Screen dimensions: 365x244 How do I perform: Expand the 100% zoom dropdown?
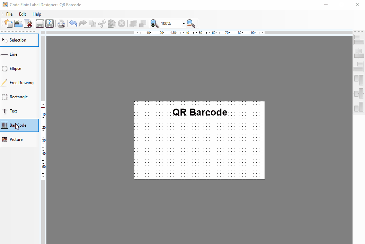[184, 24]
